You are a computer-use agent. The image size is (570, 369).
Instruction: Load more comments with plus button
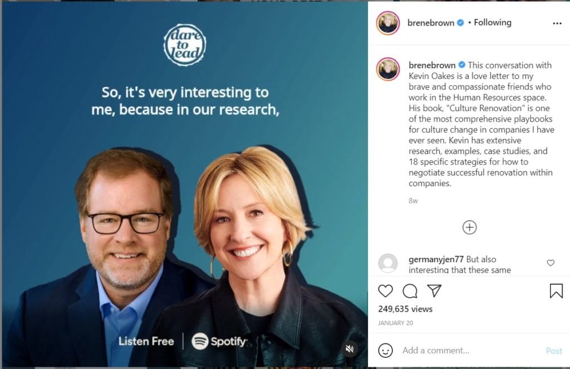(469, 227)
